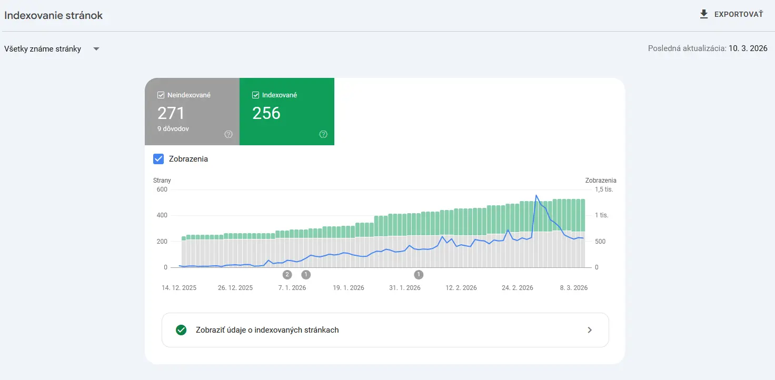Click the Indexovanie stránok page title
Viewport: 775px width, 380px height.
(54, 15)
